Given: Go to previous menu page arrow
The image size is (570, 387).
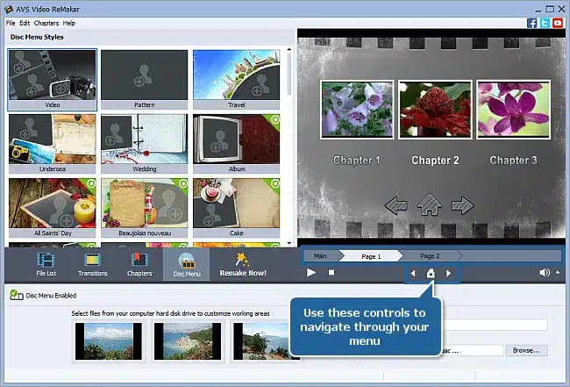Looking at the screenshot, I should pos(413,273).
